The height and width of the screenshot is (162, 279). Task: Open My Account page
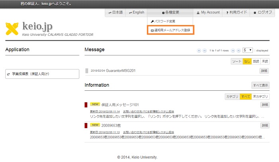click(208, 13)
